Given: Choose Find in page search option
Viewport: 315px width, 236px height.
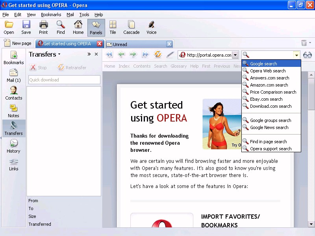Looking at the screenshot, I should tap(268, 142).
